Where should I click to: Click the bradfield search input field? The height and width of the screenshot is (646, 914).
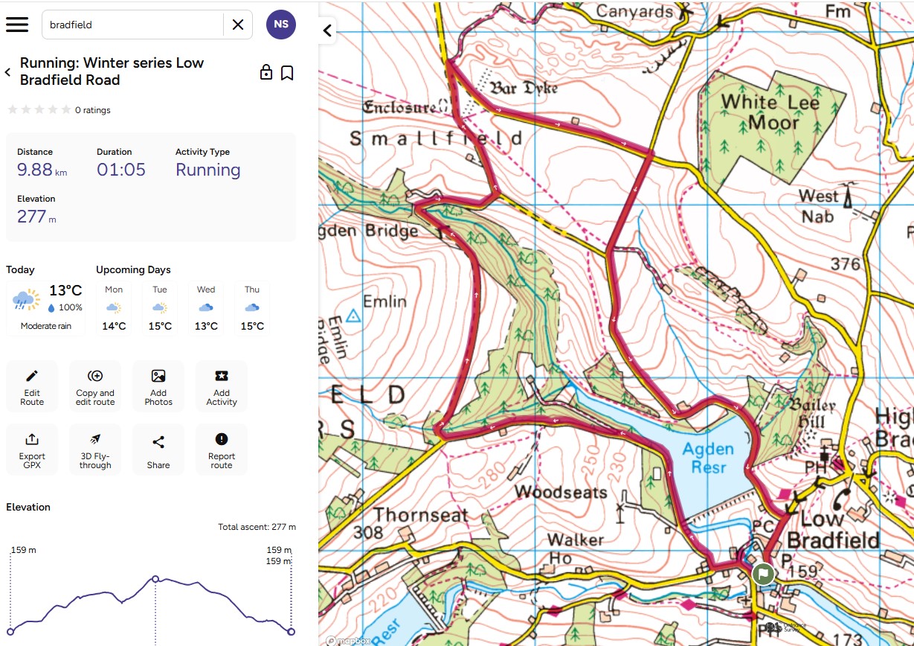tap(132, 25)
